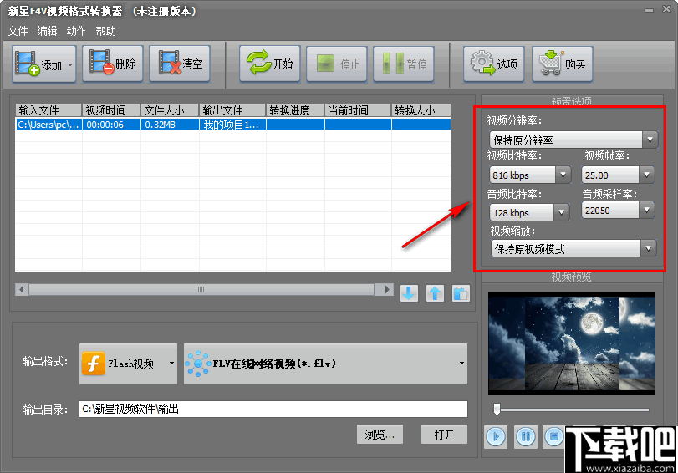Click horizontal scrollbar right arrow
This screenshot has height=473, width=678.
pos(387,289)
